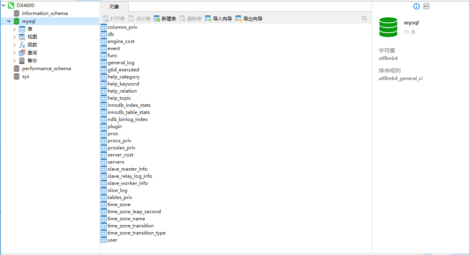
Task: Click the 打开表 (Open Table) button
Action: coord(114,19)
